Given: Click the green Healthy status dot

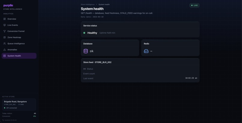Looking at the screenshot, I should tap(84, 33).
